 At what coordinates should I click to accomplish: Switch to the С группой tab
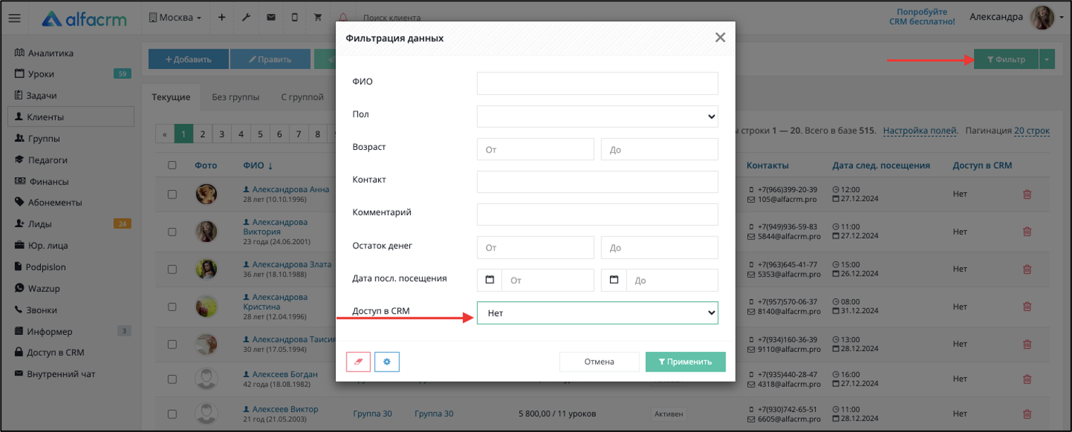click(x=302, y=97)
